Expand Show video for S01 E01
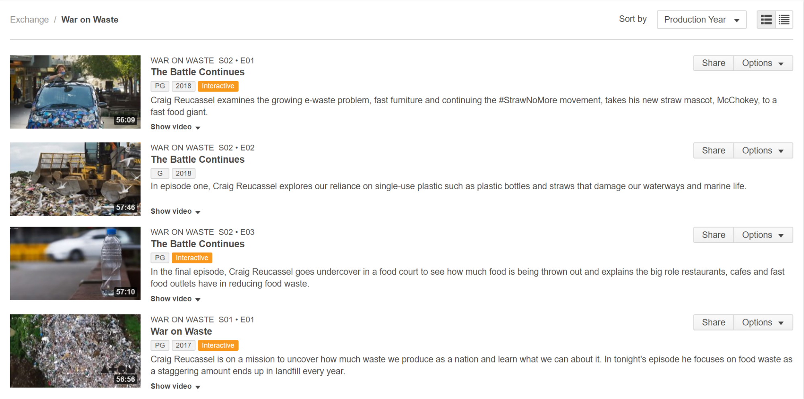The image size is (804, 399). click(x=175, y=387)
